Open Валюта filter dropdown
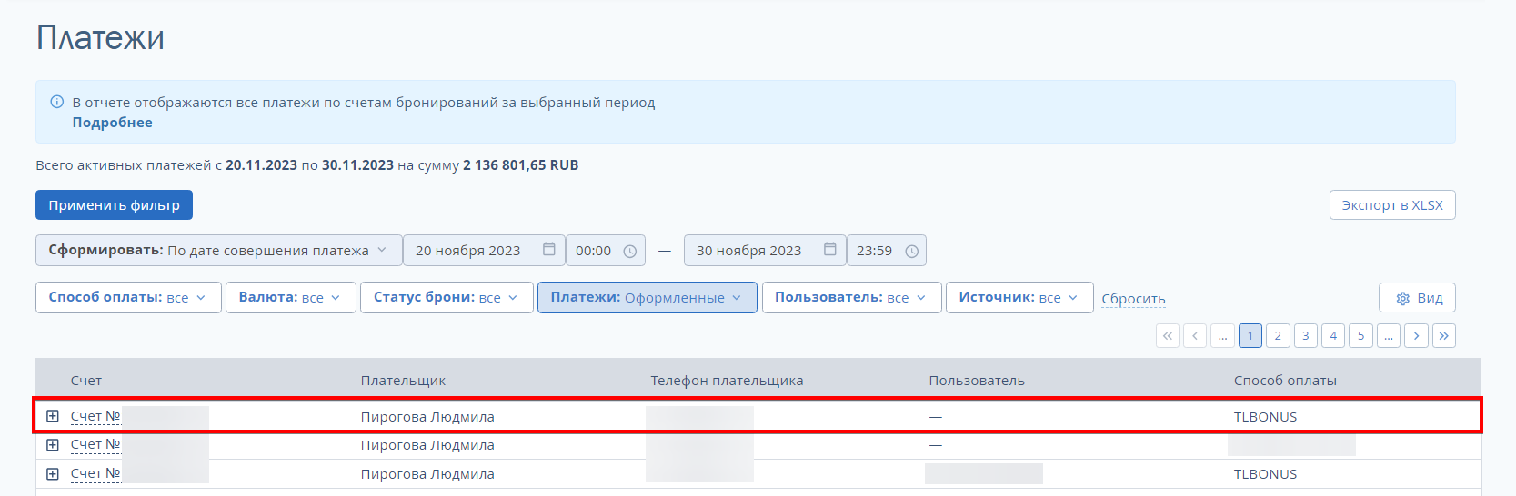Screen dimensions: 1516x496 pyautogui.click(x=290, y=298)
